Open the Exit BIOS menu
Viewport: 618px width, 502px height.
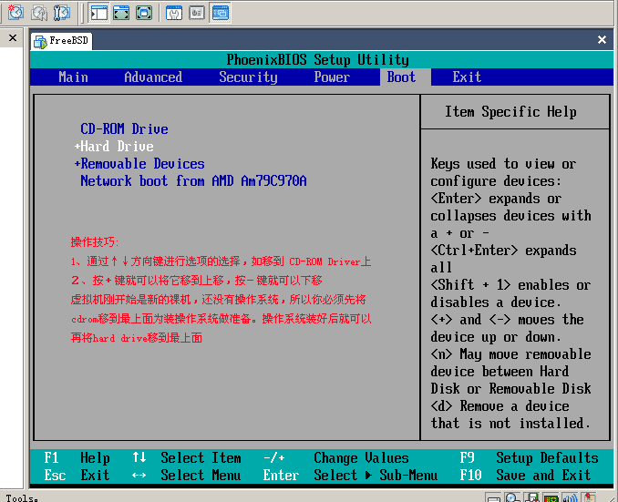point(467,77)
